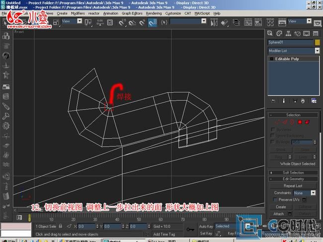Click the Make Unique icon
This screenshot has height=242, width=323.
[295, 101]
